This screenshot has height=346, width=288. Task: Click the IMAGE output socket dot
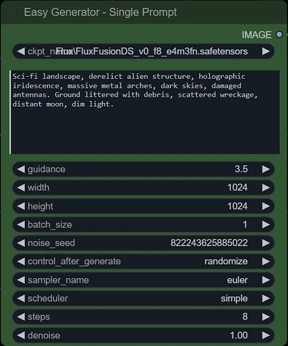click(279, 35)
